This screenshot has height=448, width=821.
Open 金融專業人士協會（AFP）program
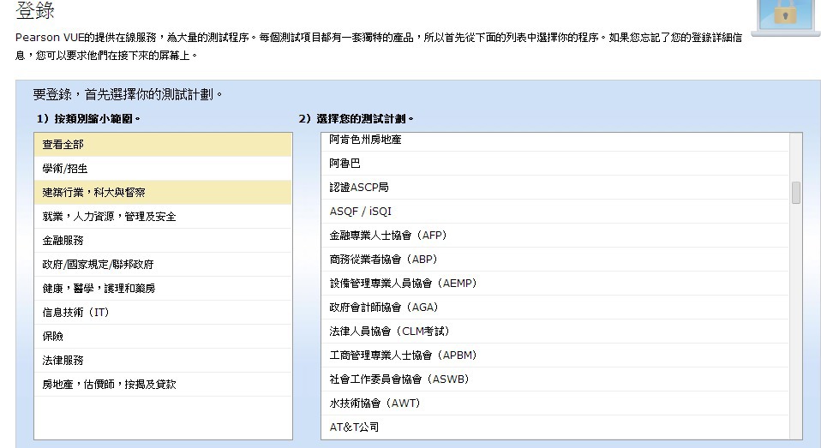pyautogui.click(x=555, y=236)
